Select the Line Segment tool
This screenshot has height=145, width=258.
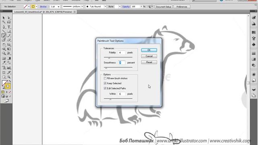point(4,31)
